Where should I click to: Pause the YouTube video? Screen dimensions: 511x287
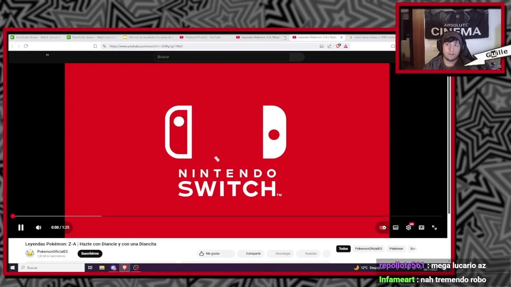click(x=21, y=227)
